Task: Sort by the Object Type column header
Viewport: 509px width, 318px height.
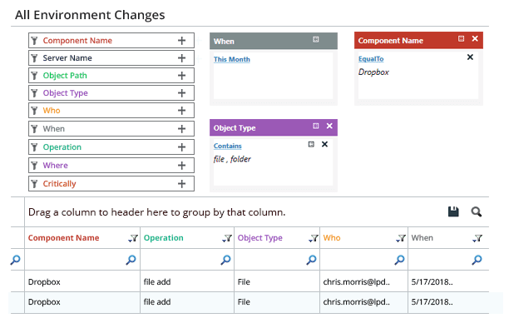Action: [x=259, y=238]
